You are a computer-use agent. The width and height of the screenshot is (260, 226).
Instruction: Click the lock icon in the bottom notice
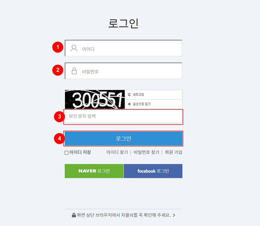tap(74, 215)
